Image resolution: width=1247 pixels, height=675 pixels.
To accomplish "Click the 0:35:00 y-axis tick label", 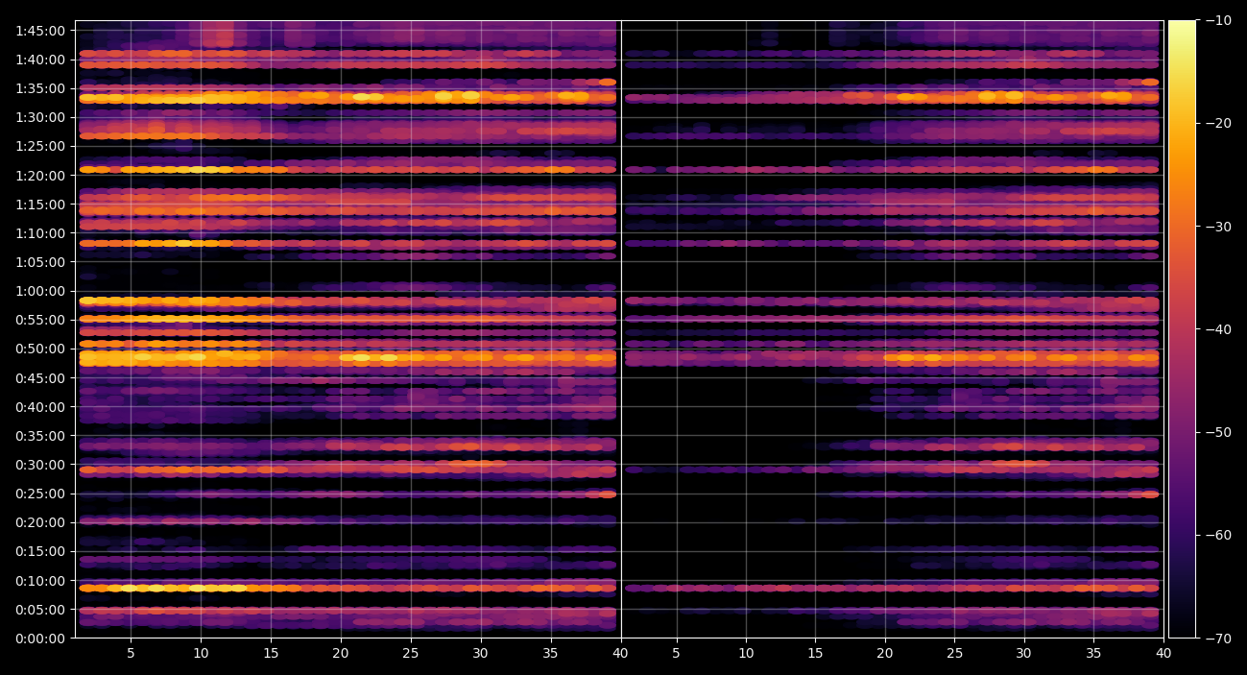I will tap(40, 436).
